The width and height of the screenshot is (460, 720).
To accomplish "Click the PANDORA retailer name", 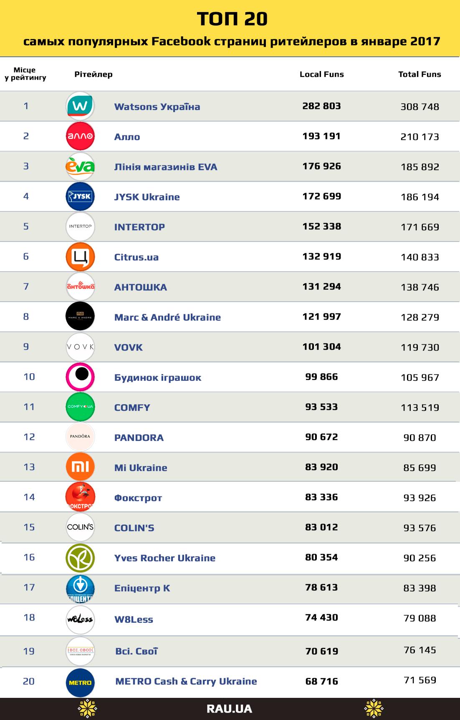I will click(x=139, y=438).
